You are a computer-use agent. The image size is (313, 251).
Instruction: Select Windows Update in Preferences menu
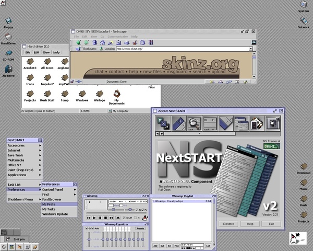pos(59,214)
